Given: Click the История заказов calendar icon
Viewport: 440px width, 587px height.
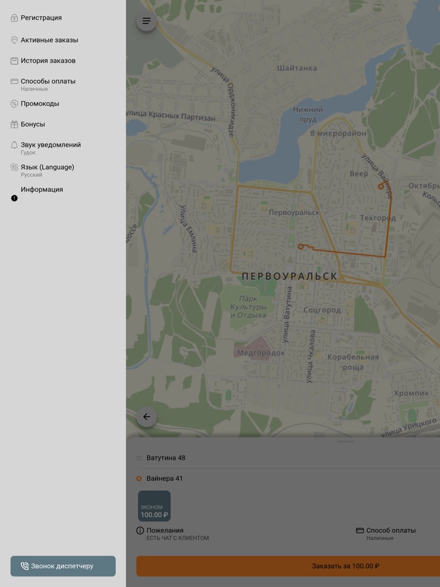Looking at the screenshot, I should coord(14,61).
